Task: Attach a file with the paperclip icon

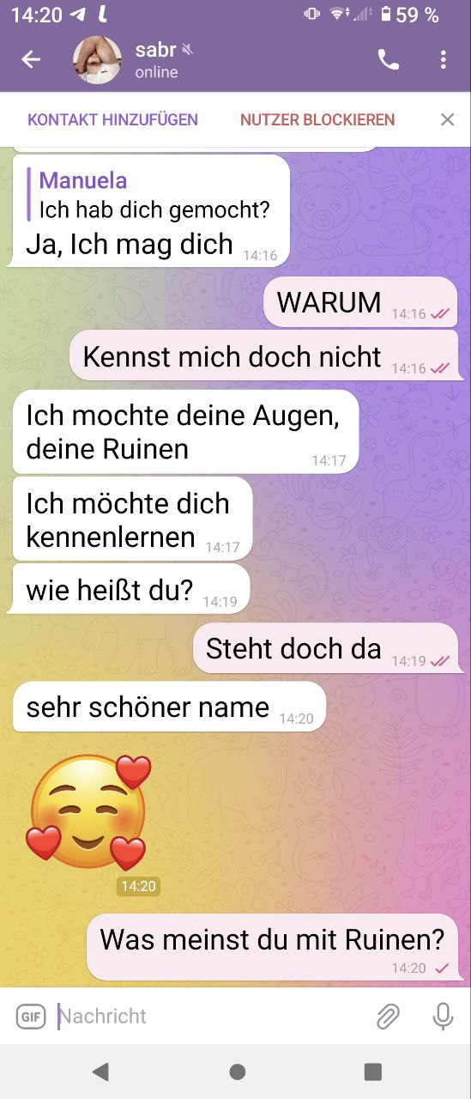Action: point(388,1017)
